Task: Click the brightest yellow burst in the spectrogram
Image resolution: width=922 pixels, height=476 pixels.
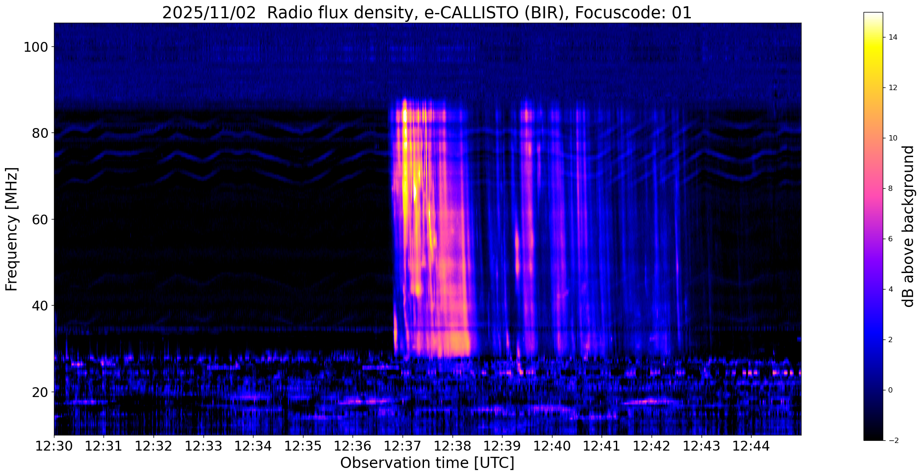Action: 405,117
